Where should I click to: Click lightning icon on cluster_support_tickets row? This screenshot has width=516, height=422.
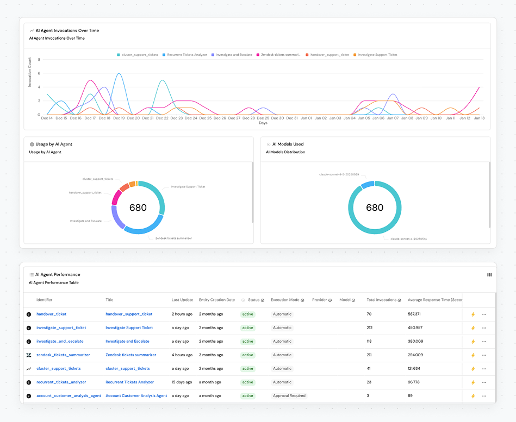[x=473, y=369]
